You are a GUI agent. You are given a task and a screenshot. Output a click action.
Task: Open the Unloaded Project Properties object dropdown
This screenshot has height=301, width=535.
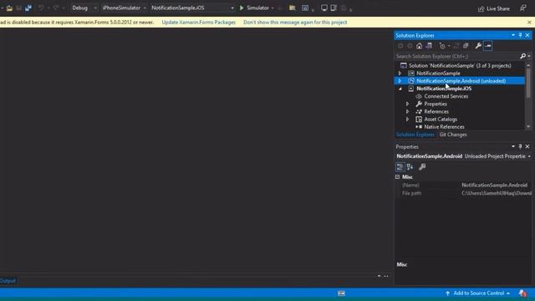coord(529,156)
